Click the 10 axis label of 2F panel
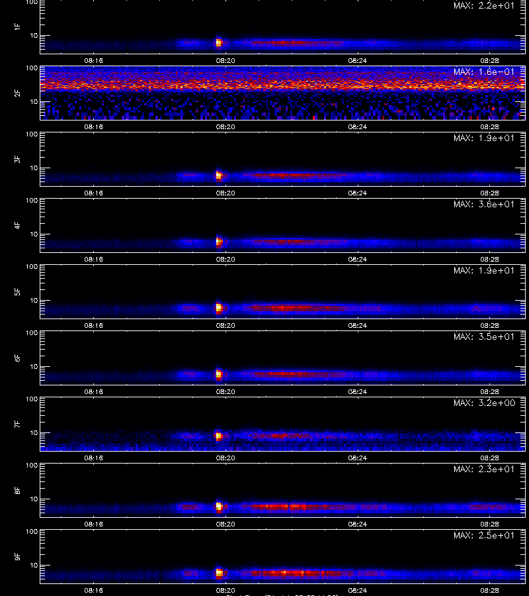This screenshot has width=529, height=596. pos(34,102)
